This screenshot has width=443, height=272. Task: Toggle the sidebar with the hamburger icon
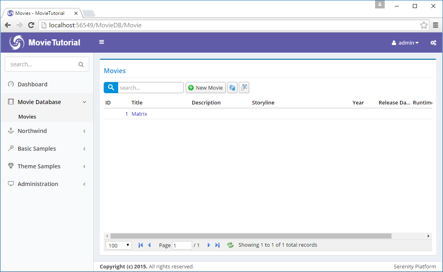102,42
